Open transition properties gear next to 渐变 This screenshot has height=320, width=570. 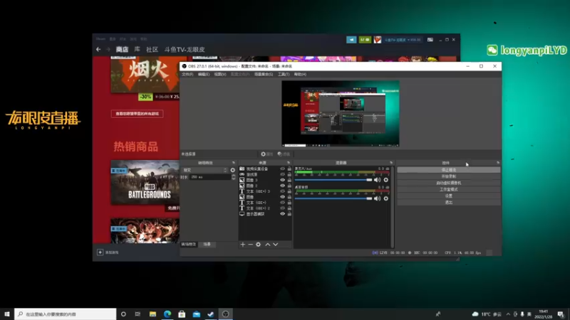[233, 170]
